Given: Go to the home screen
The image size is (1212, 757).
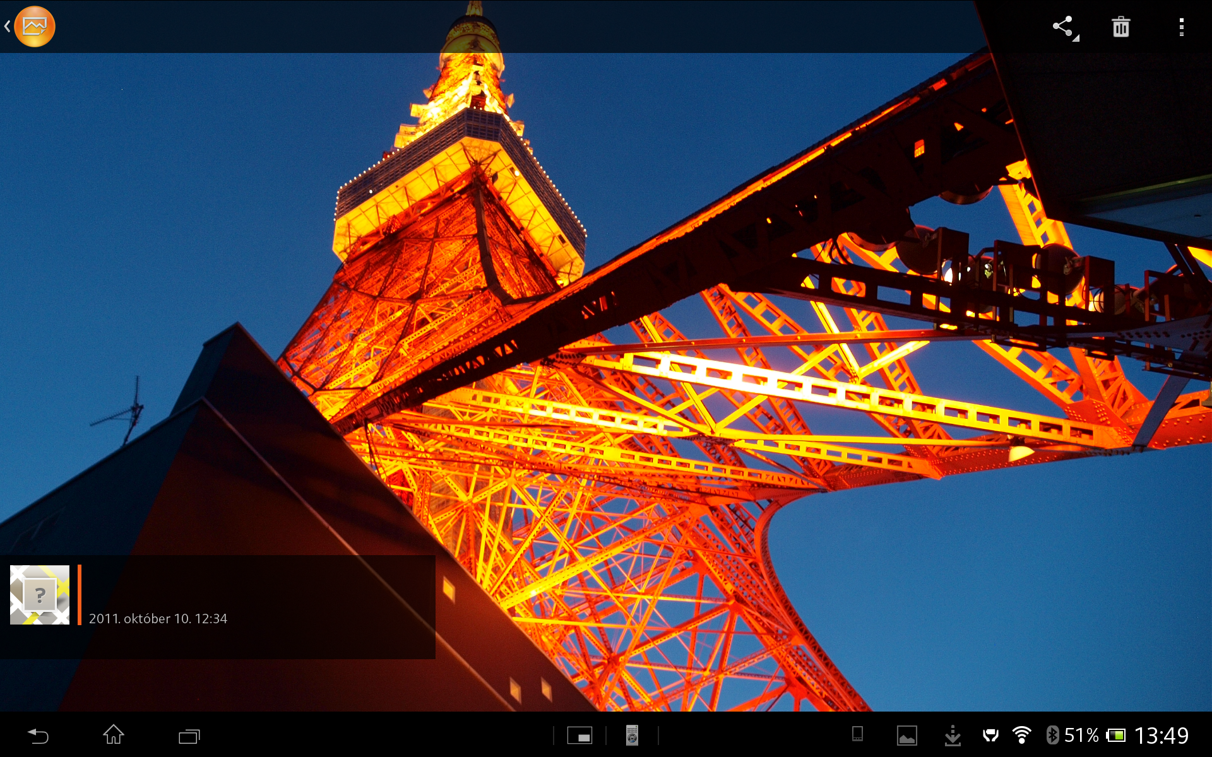Looking at the screenshot, I should coord(114,735).
